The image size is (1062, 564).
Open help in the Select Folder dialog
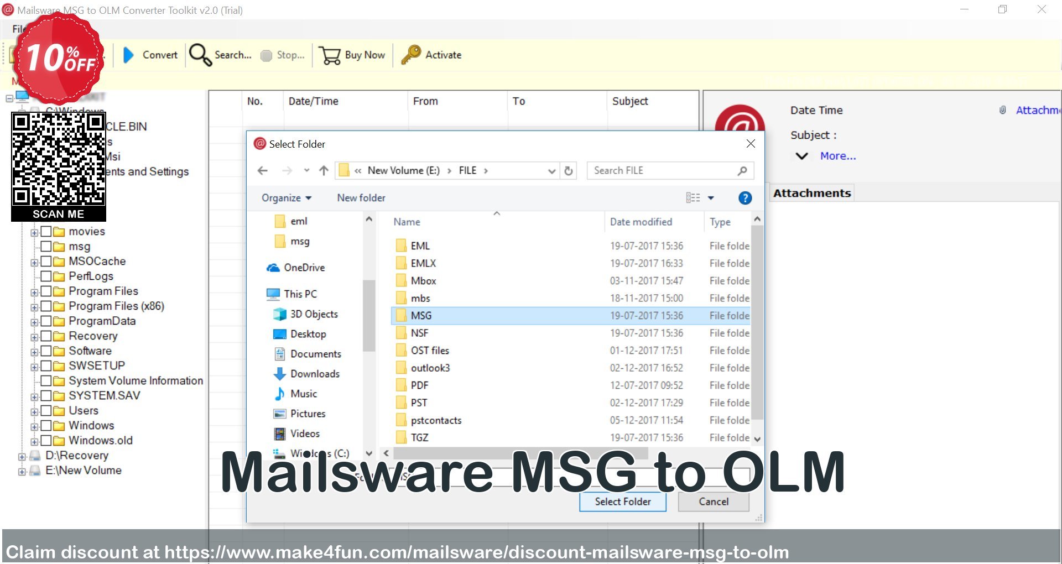pos(745,198)
